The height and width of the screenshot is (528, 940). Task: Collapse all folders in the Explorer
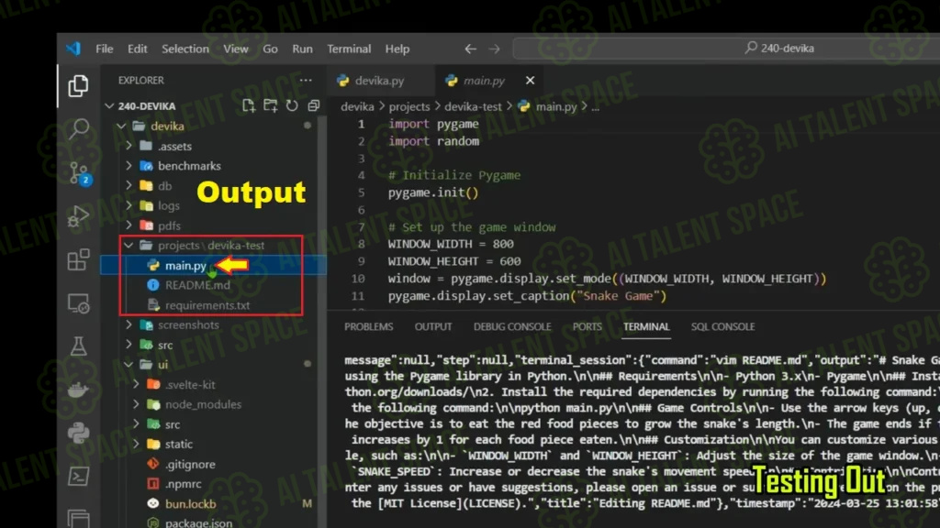(x=314, y=106)
